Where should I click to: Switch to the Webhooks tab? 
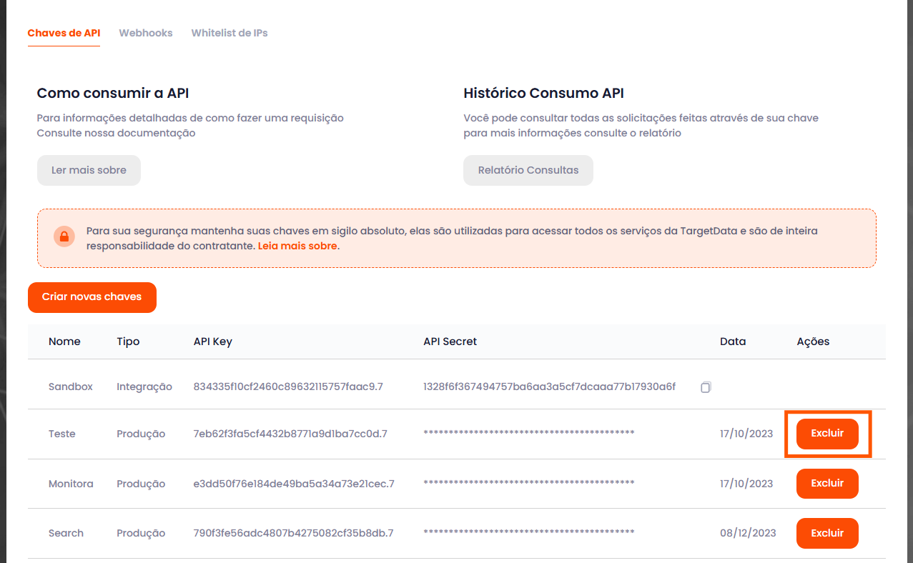coord(146,33)
